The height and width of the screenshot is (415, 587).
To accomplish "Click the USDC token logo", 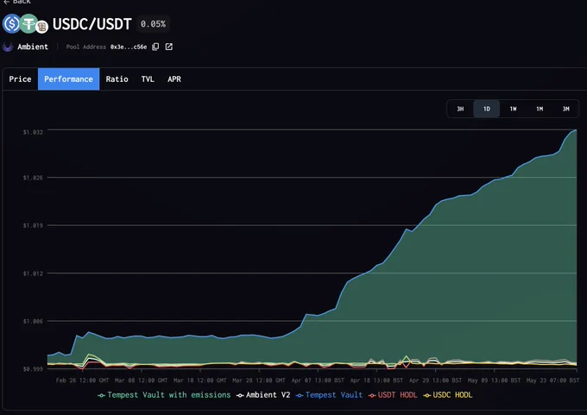I will pos(11,23).
